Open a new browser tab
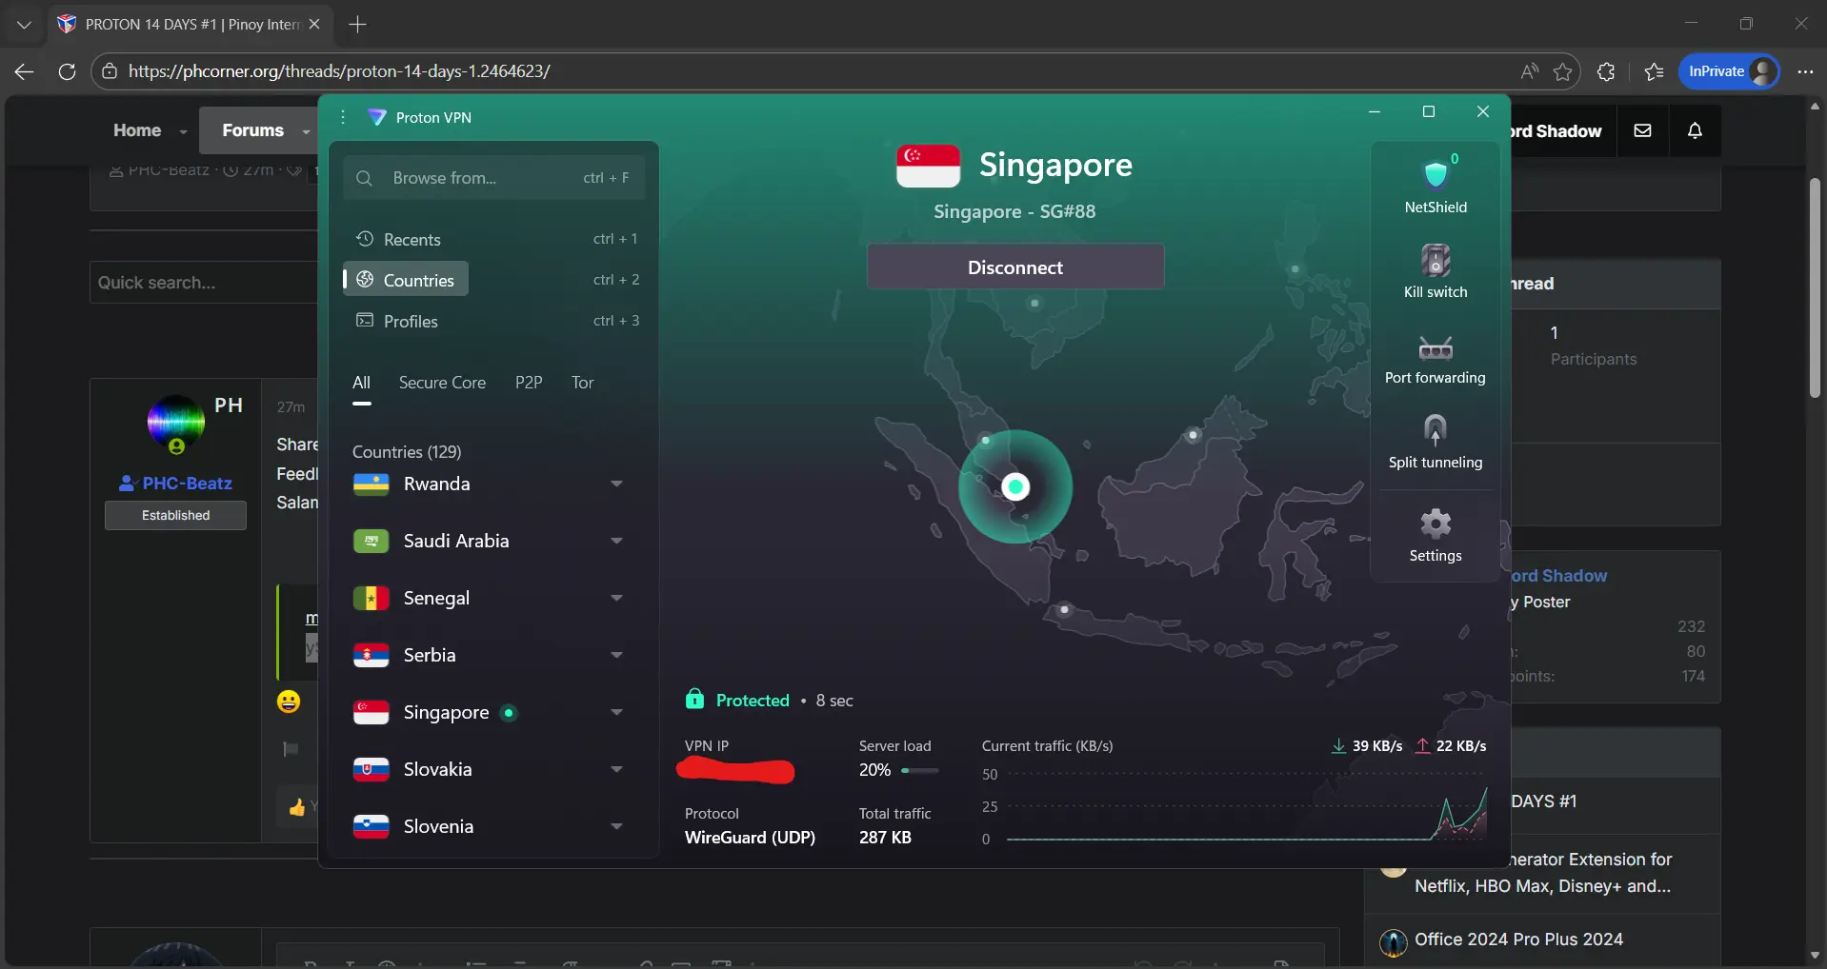 click(357, 24)
